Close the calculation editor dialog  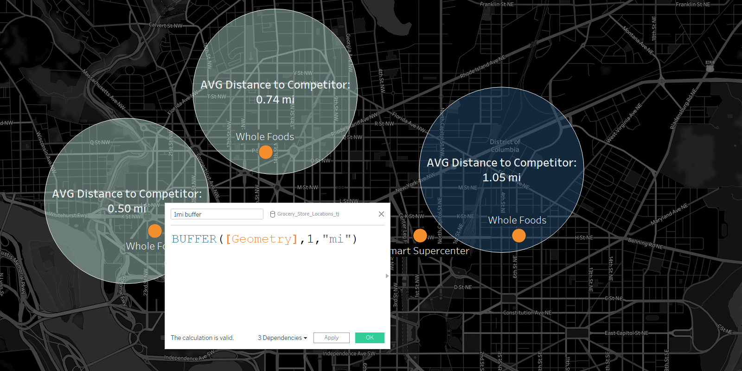coord(381,214)
